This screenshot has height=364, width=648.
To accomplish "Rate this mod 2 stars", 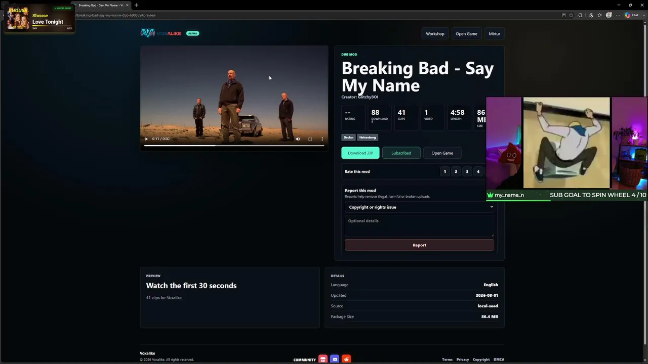I will [456, 171].
